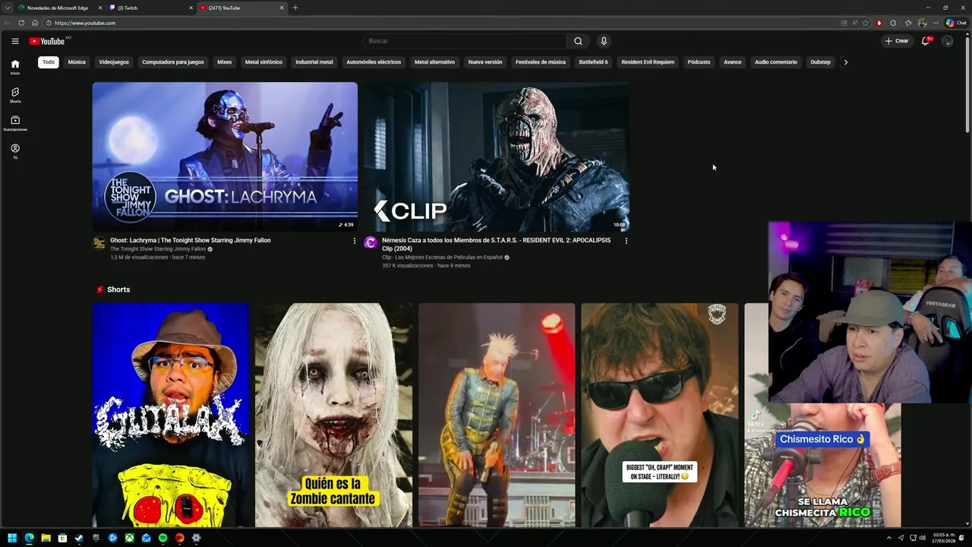This screenshot has height=547, width=972.
Task: Close the Novedades de Microsoft Edge tab
Action: [99, 8]
